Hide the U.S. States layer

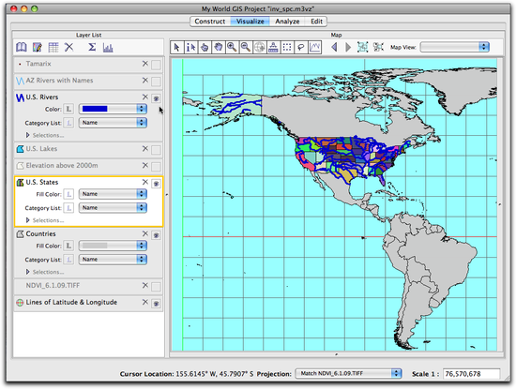click(x=156, y=184)
